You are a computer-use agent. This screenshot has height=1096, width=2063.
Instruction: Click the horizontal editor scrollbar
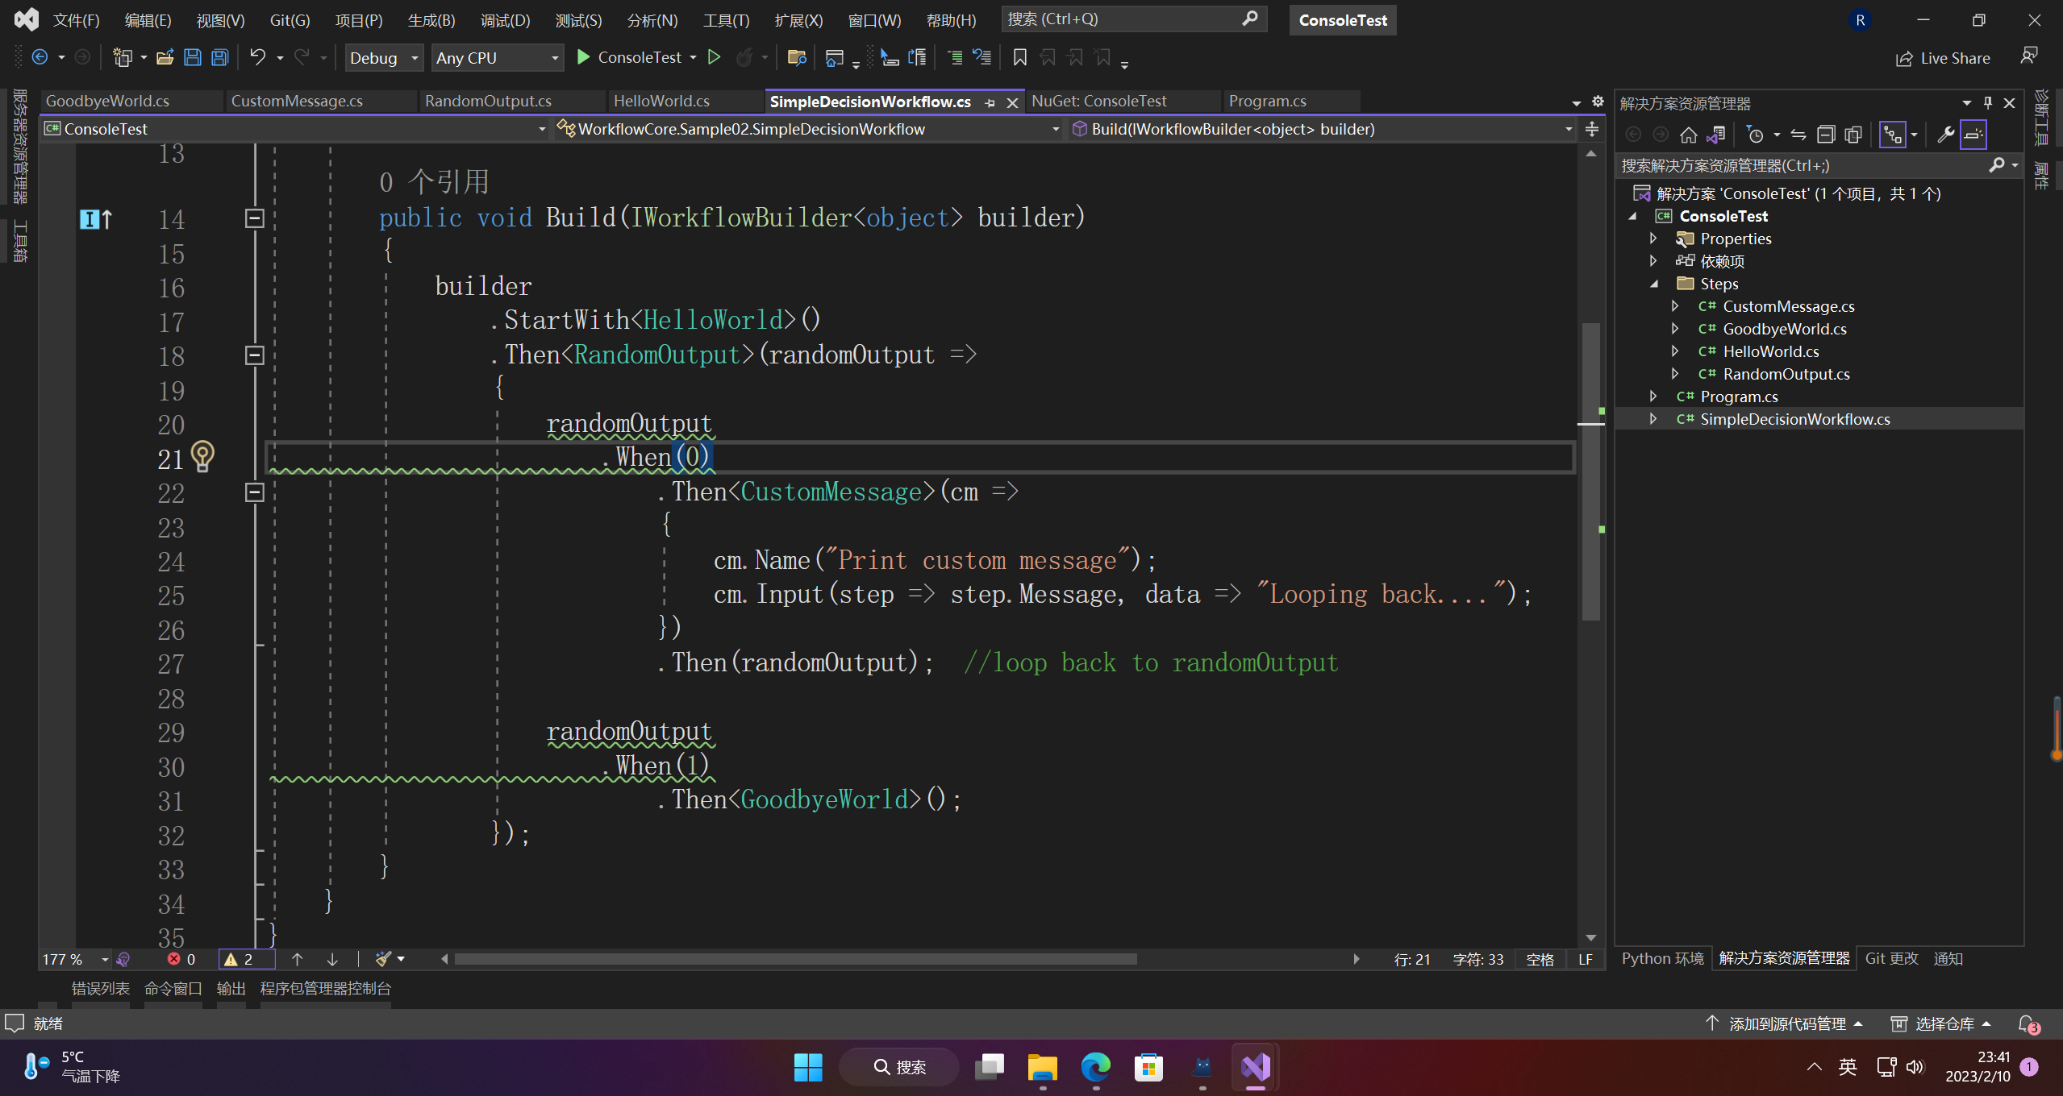point(794,959)
